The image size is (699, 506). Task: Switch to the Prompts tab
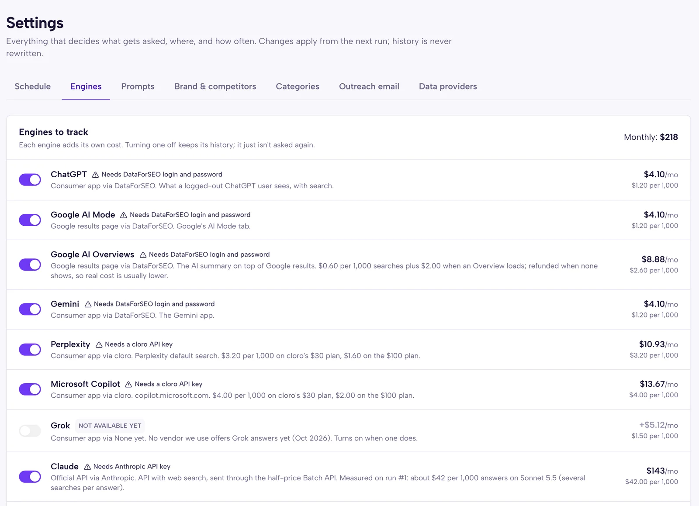(138, 86)
